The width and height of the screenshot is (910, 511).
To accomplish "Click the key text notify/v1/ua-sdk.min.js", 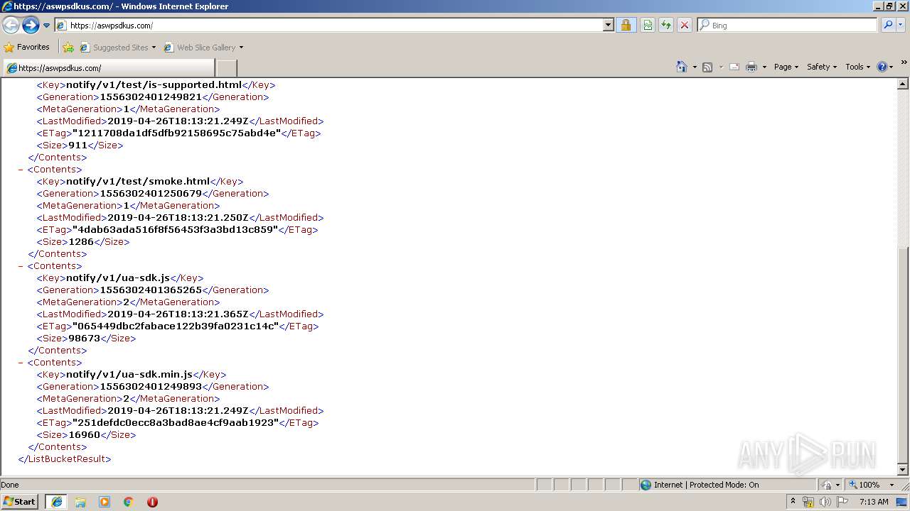I will pos(129,374).
